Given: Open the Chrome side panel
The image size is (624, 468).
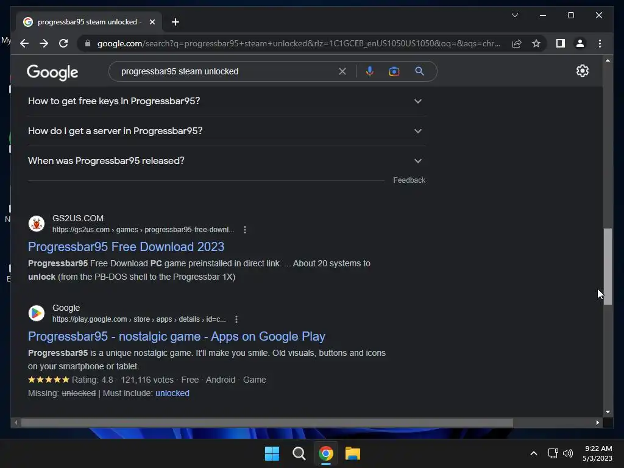Looking at the screenshot, I should point(561,43).
